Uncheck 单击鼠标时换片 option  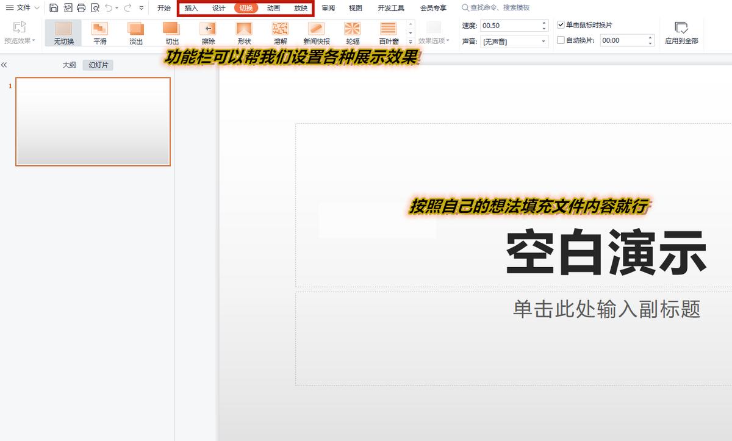pos(561,24)
